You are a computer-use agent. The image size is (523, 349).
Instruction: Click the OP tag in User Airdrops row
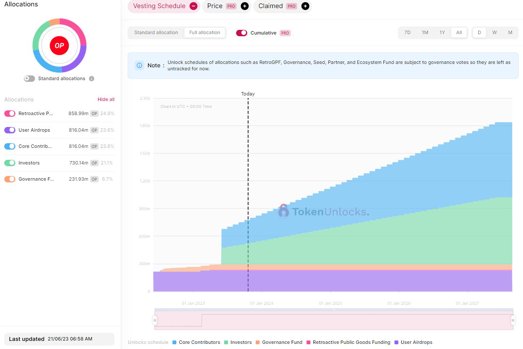pyautogui.click(x=94, y=130)
